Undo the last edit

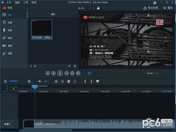[40, 81]
